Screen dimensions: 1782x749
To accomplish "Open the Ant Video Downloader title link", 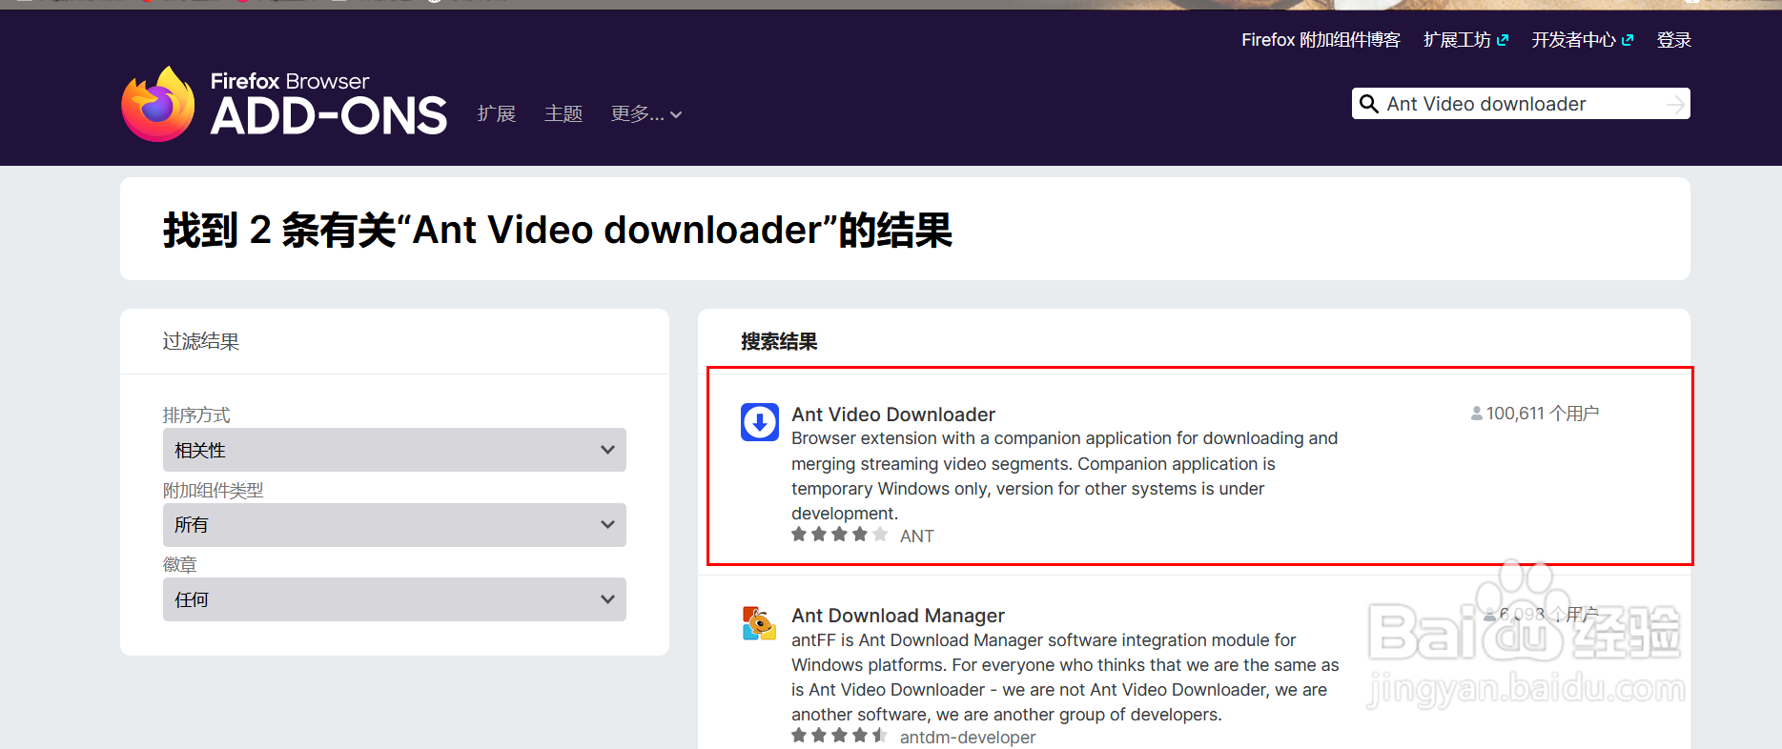I will click(x=893, y=415).
